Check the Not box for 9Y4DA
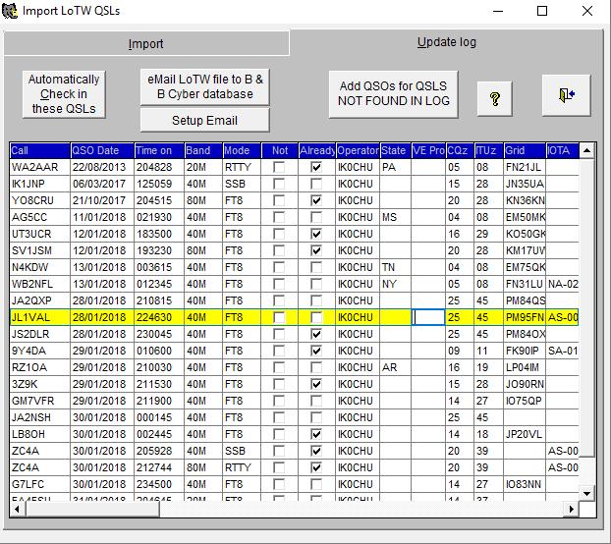Screen dimensions: 611x544 (x=279, y=351)
